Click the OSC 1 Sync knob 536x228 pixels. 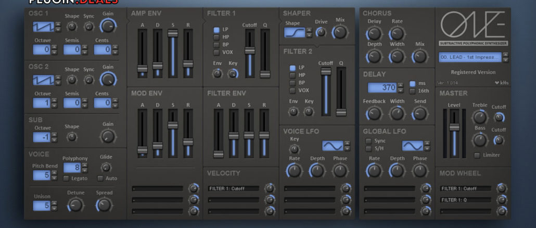(x=89, y=27)
